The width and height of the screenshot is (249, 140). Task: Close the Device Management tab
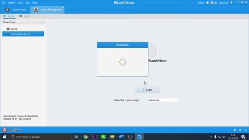click(x=63, y=7)
